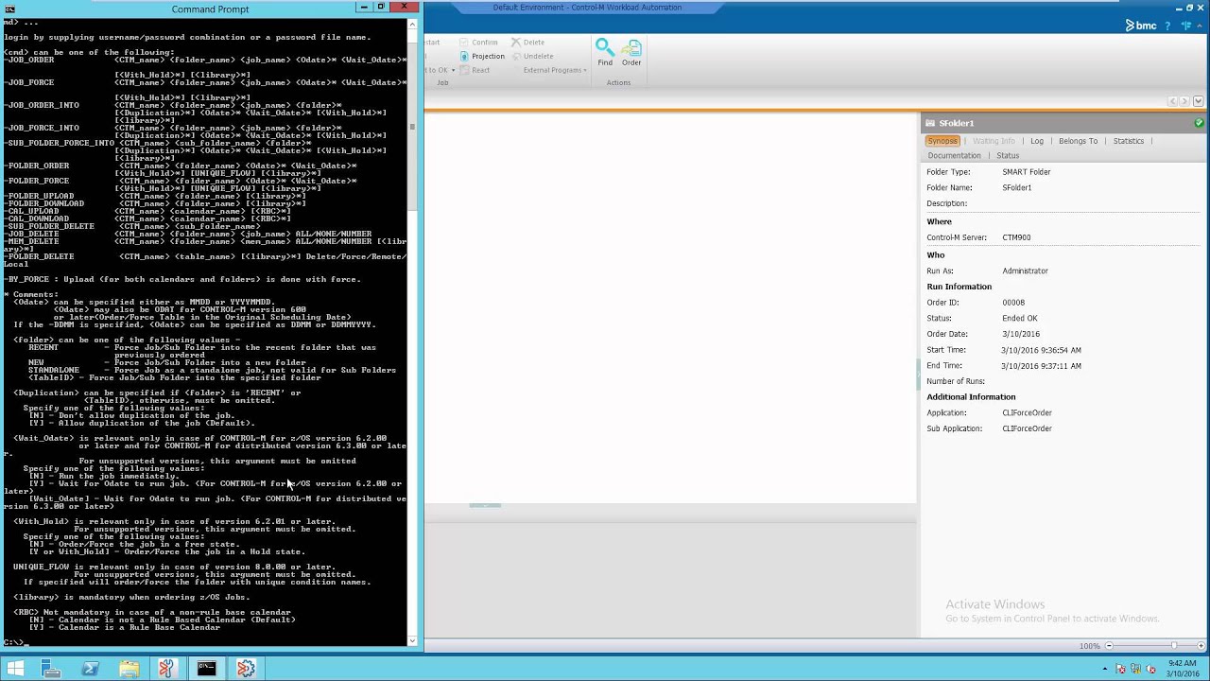The width and height of the screenshot is (1210, 681).
Task: Click the Find magnifier icon
Action: [x=605, y=47]
